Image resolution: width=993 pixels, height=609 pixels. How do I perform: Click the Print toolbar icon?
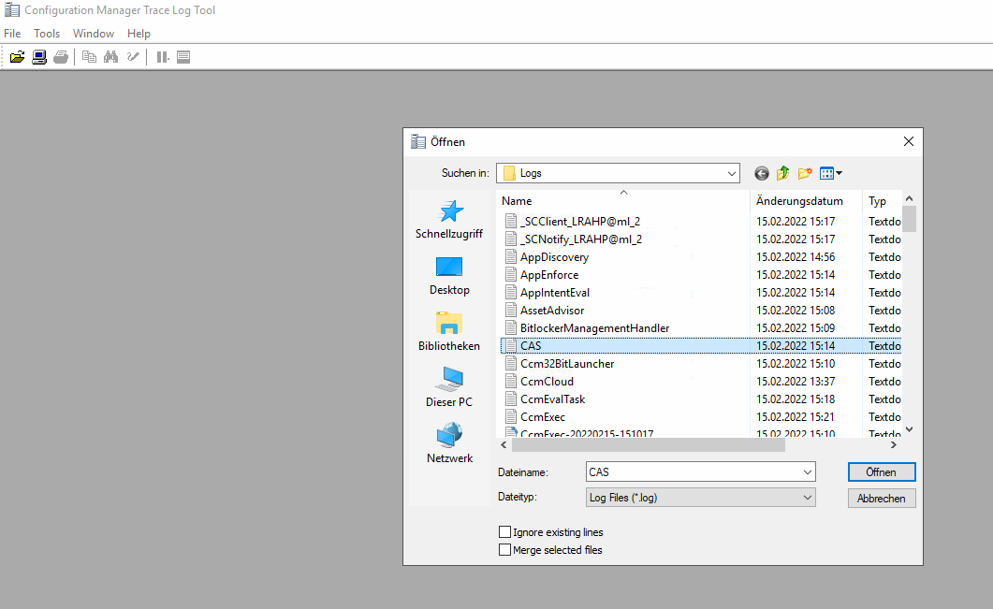point(61,57)
